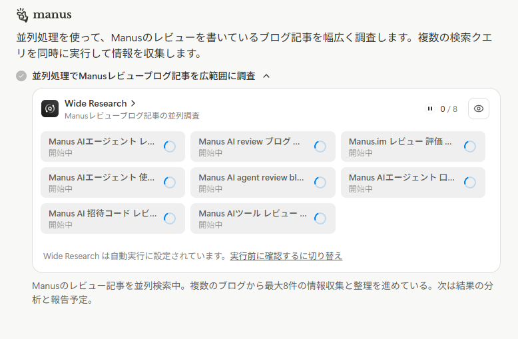Open the Manus AIエージェント レ... subtask card
The image size is (518, 339).
tap(102, 147)
